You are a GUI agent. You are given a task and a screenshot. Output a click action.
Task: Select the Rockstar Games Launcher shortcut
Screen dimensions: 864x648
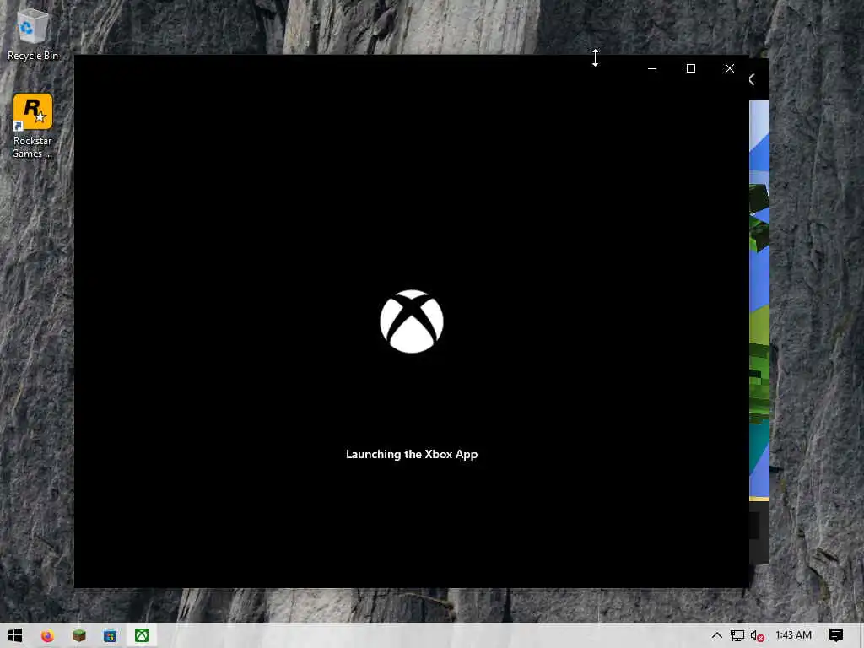(32, 127)
